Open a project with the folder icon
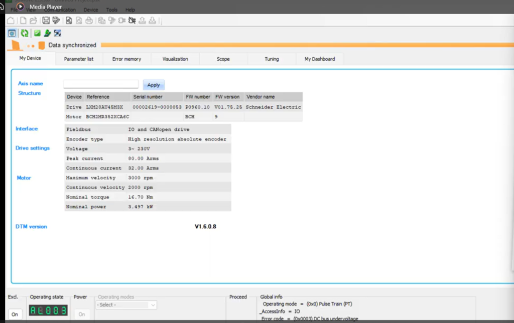Image resolution: width=514 pixels, height=323 pixels. pyautogui.click(x=33, y=21)
